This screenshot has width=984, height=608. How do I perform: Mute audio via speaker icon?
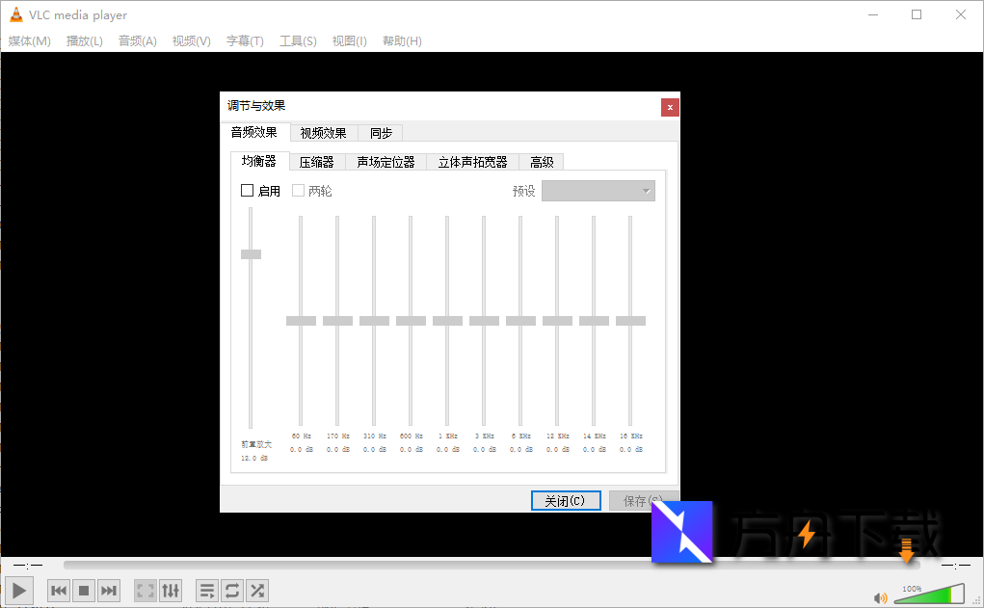click(882, 595)
